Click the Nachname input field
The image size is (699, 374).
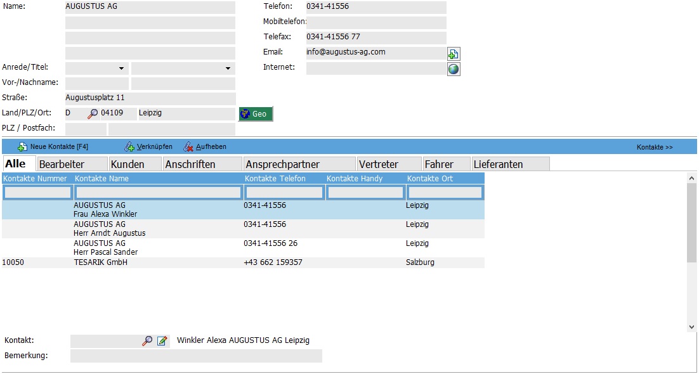pos(183,84)
